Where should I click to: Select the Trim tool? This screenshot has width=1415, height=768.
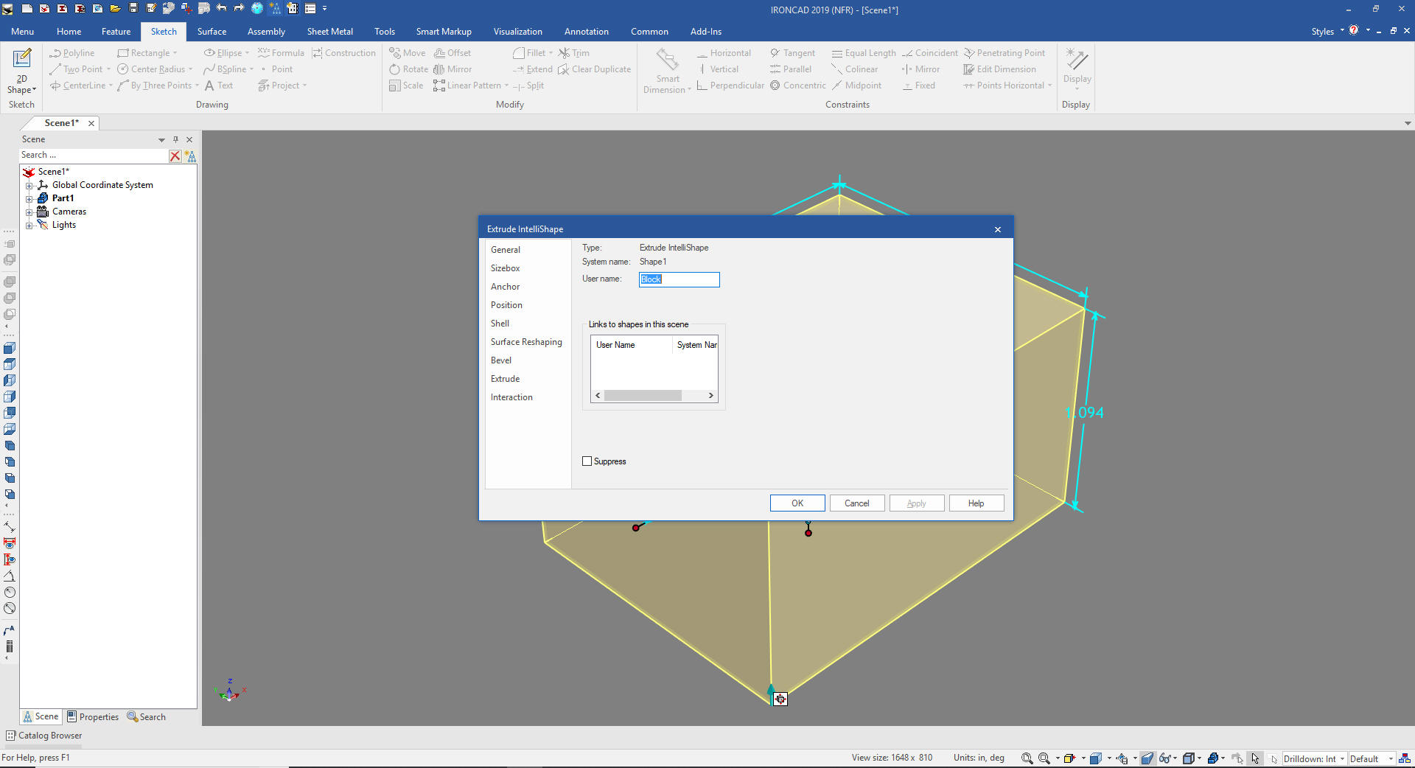click(574, 53)
